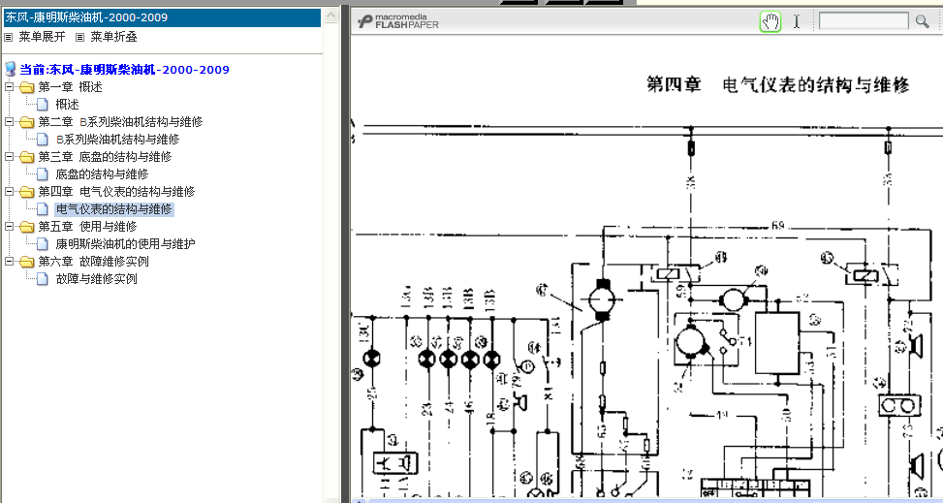Click the folder icon of 第六章
This screenshot has height=503, width=943.
pos(26,263)
